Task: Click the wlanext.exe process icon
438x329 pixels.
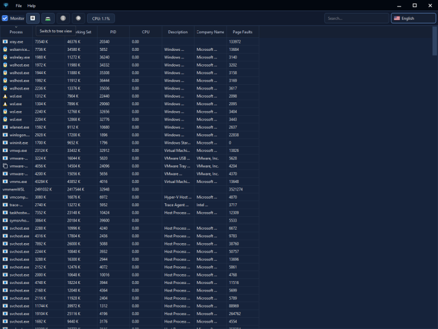Action: [x=5, y=127]
